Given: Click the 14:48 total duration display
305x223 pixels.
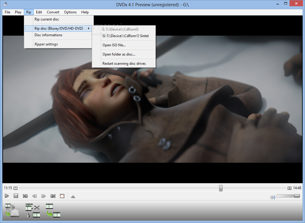Looking at the screenshot, I should (297, 188).
